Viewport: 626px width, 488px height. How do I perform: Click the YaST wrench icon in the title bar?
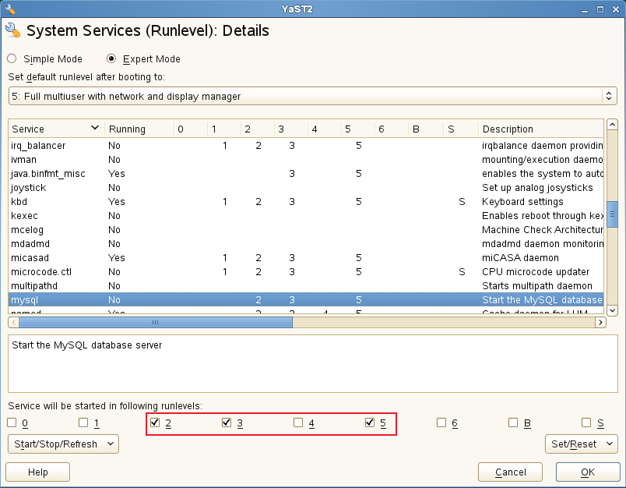click(x=10, y=9)
